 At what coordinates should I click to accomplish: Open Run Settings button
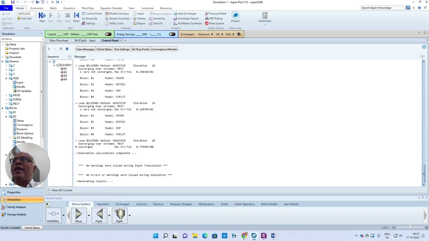(122, 49)
